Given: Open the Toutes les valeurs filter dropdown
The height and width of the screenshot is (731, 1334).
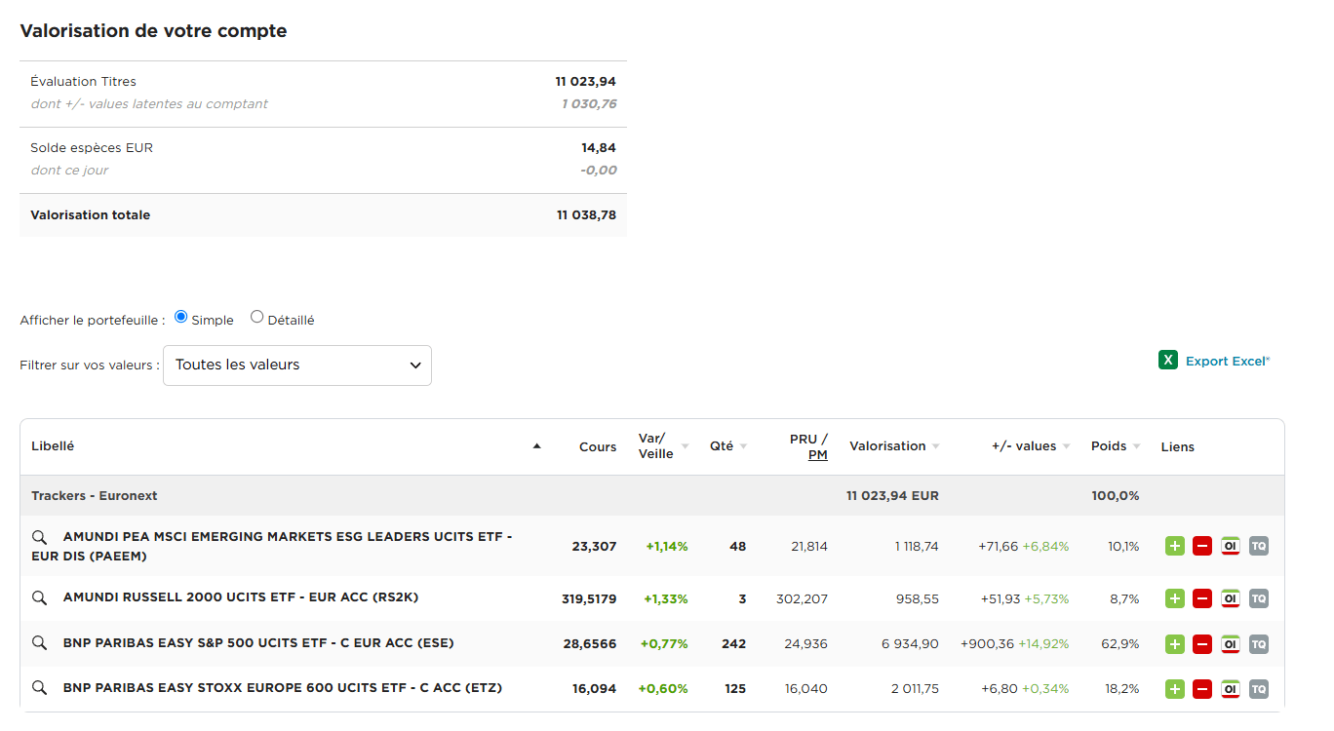Looking at the screenshot, I should tap(297, 365).
